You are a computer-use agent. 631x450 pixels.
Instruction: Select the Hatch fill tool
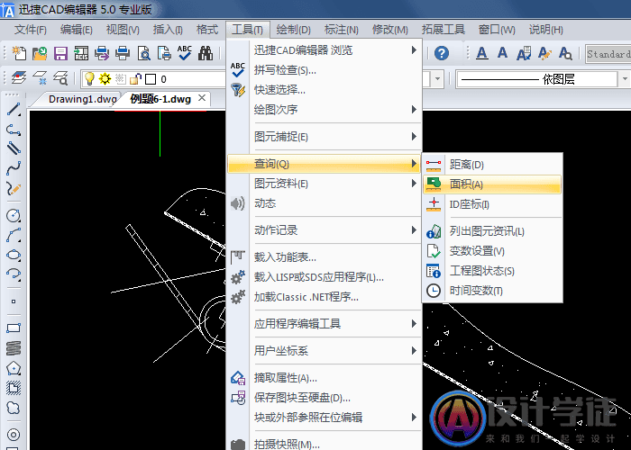pos(14,388)
